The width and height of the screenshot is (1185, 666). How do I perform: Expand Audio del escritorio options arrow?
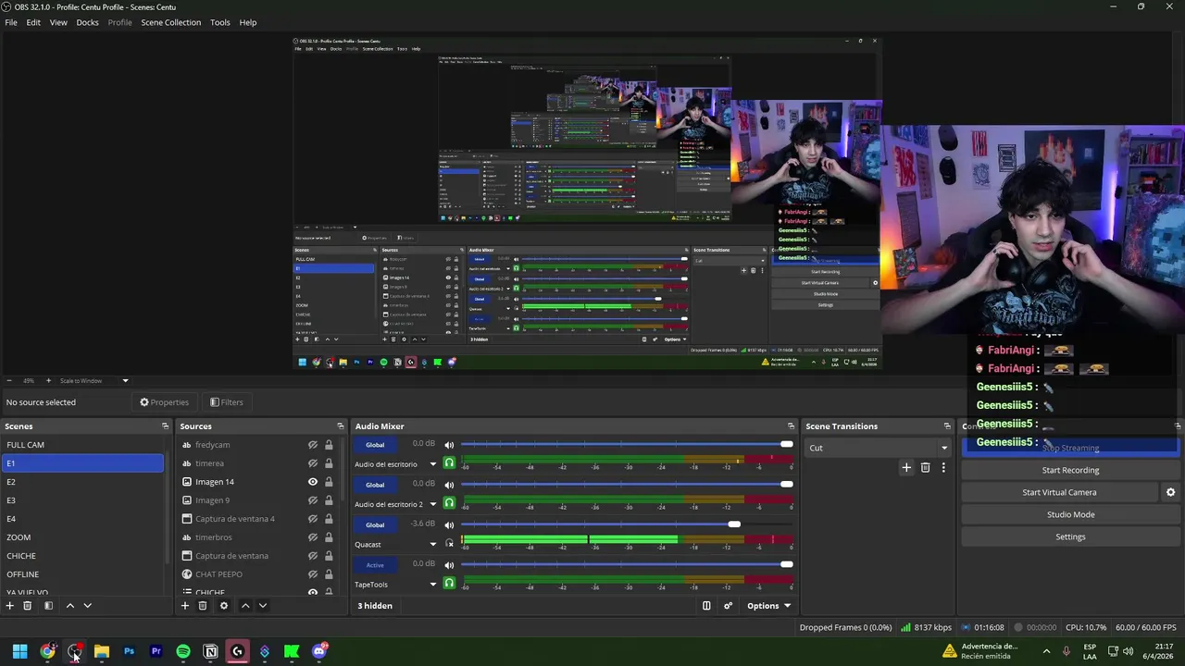432,464
